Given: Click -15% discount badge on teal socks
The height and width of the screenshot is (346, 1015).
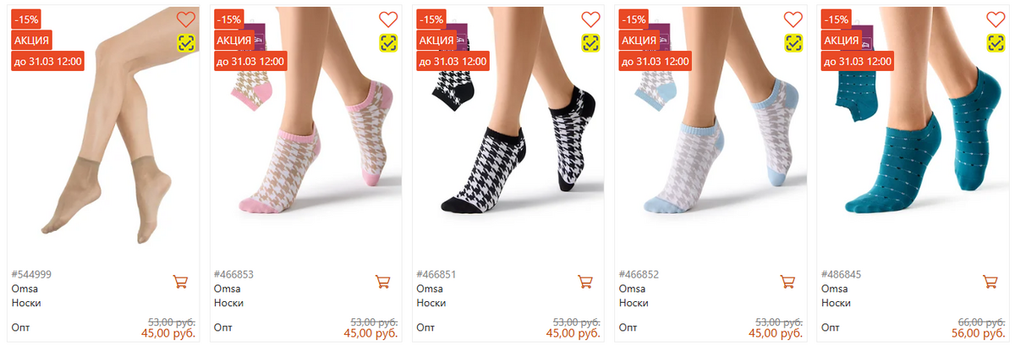Looking at the screenshot, I should [x=837, y=19].
